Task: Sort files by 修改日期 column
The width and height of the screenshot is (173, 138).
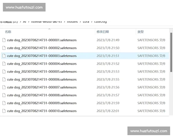Action: click(x=103, y=32)
